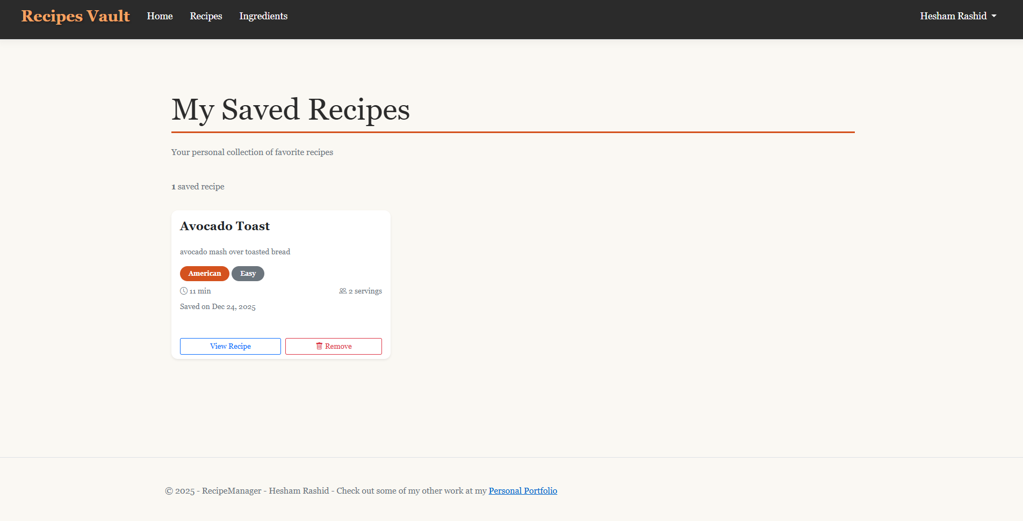Click the My Saved Recipes heading

click(290, 110)
